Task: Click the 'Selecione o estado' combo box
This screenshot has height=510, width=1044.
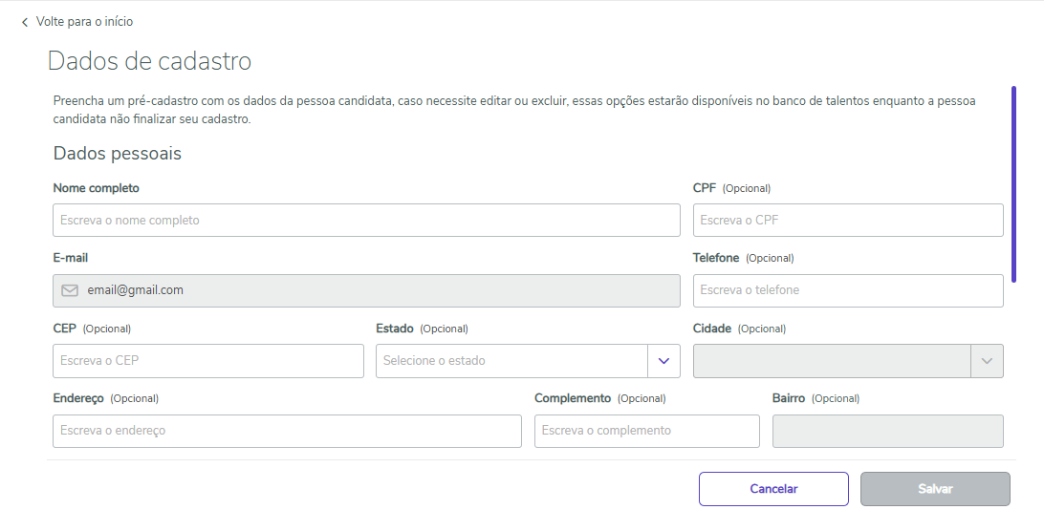Action: (x=511, y=361)
